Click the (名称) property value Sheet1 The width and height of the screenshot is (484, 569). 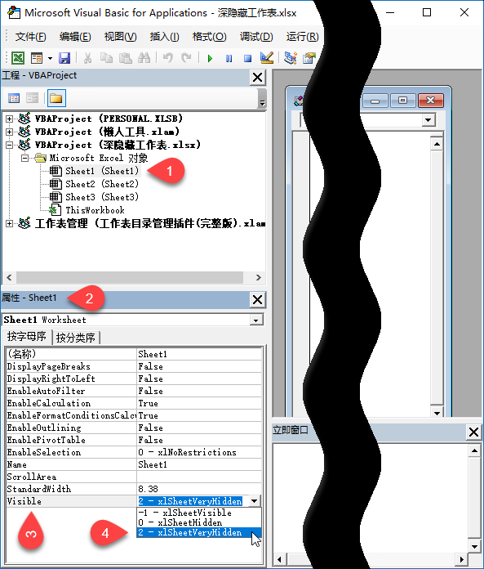(199, 354)
